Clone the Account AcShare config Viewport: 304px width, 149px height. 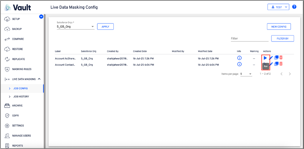tap(276, 58)
